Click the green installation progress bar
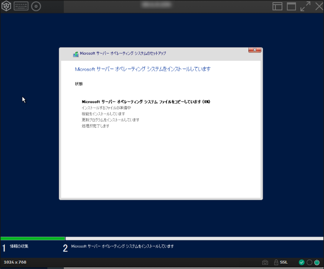The image size is (324, 269). [33, 239]
